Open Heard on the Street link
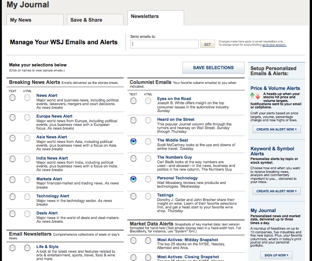Image resolution: width=312 pixels, height=261 pixels. [x=176, y=119]
